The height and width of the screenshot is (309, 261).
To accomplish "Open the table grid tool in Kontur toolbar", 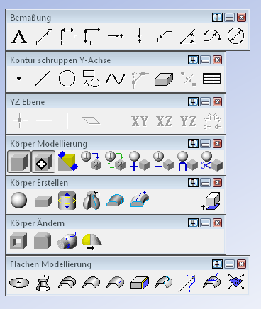I will tap(212, 79).
